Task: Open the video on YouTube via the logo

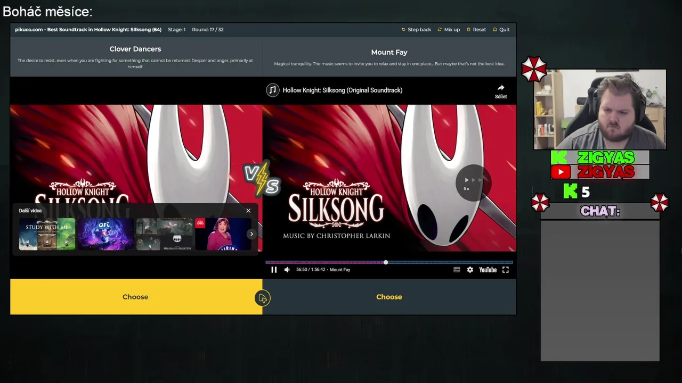Action: click(x=488, y=270)
